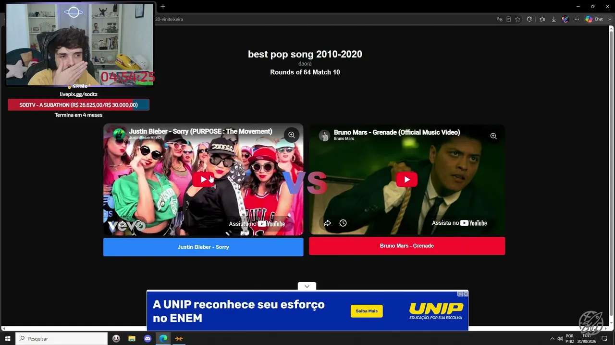Open the Windows notification center

click(604, 339)
